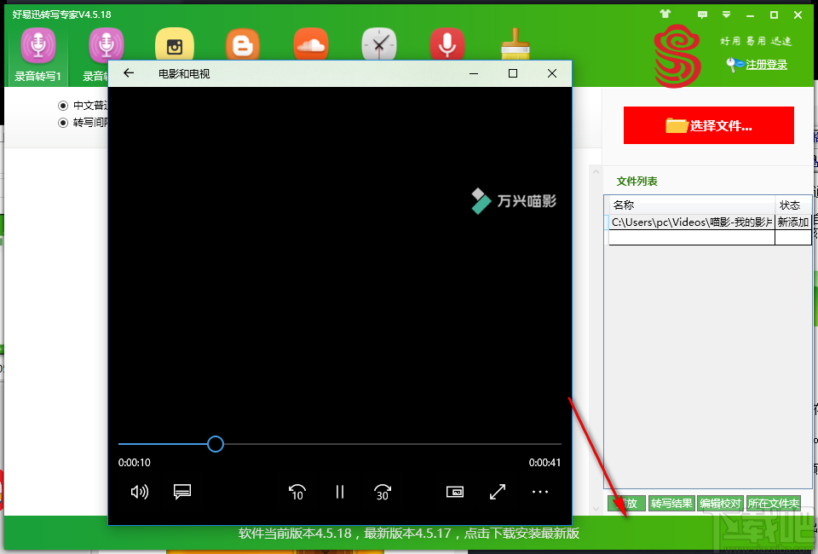Image resolution: width=818 pixels, height=554 pixels.
Task: Click the 所在文件夹 button
Action: click(774, 504)
